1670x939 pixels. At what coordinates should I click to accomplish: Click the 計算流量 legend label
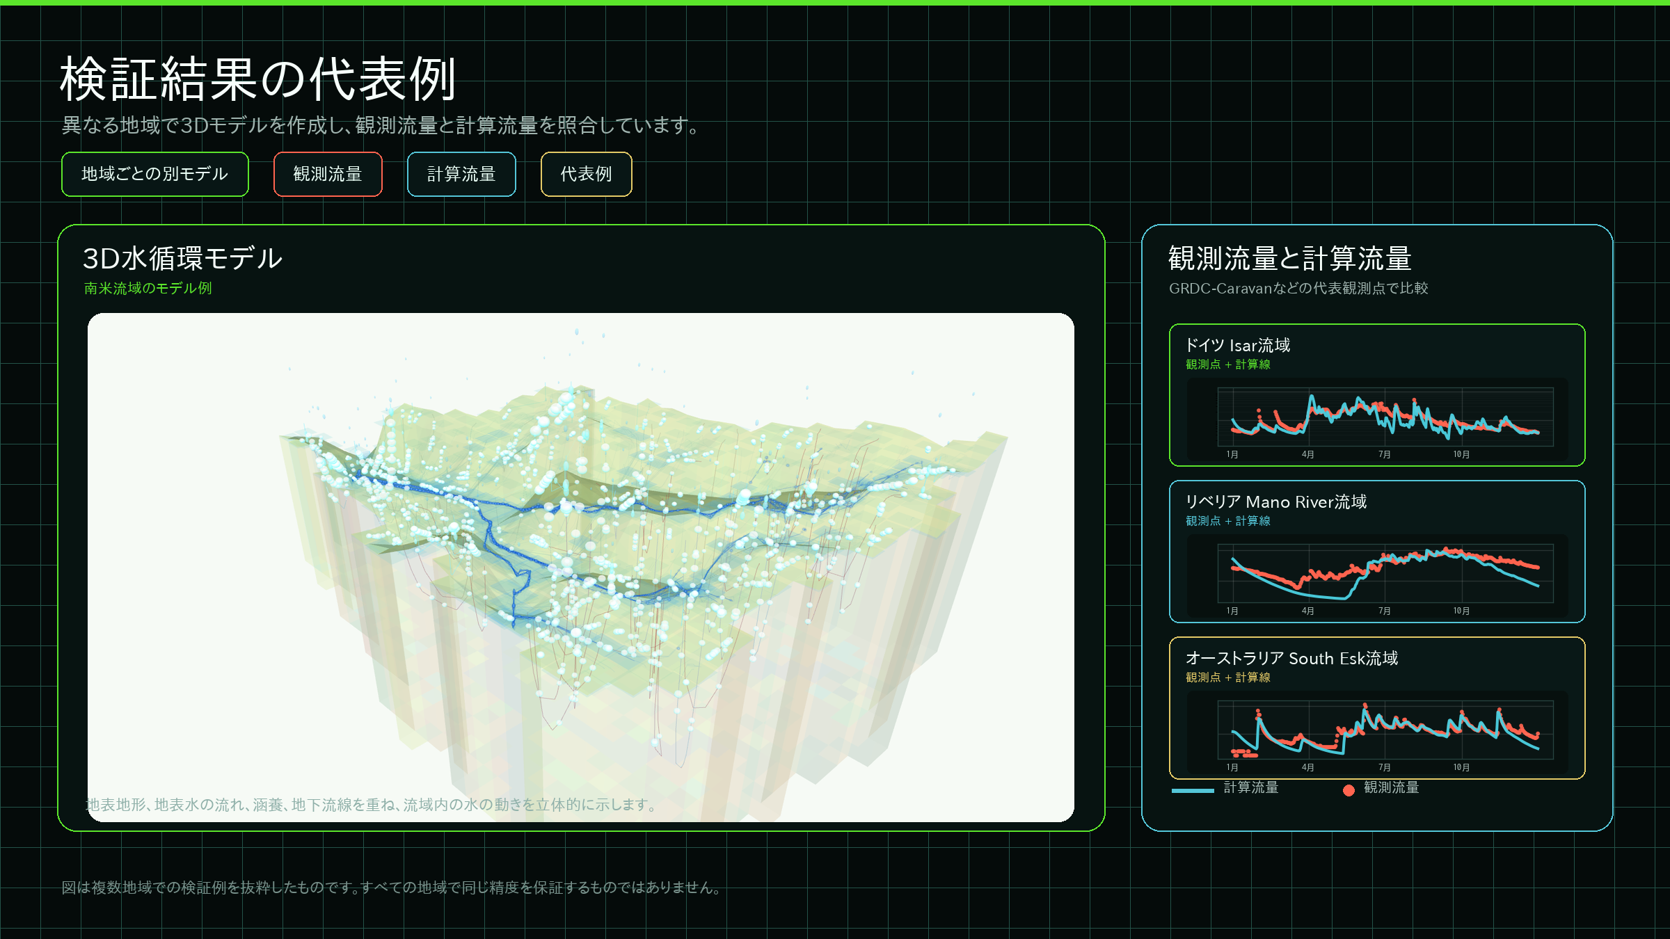tap(1251, 787)
